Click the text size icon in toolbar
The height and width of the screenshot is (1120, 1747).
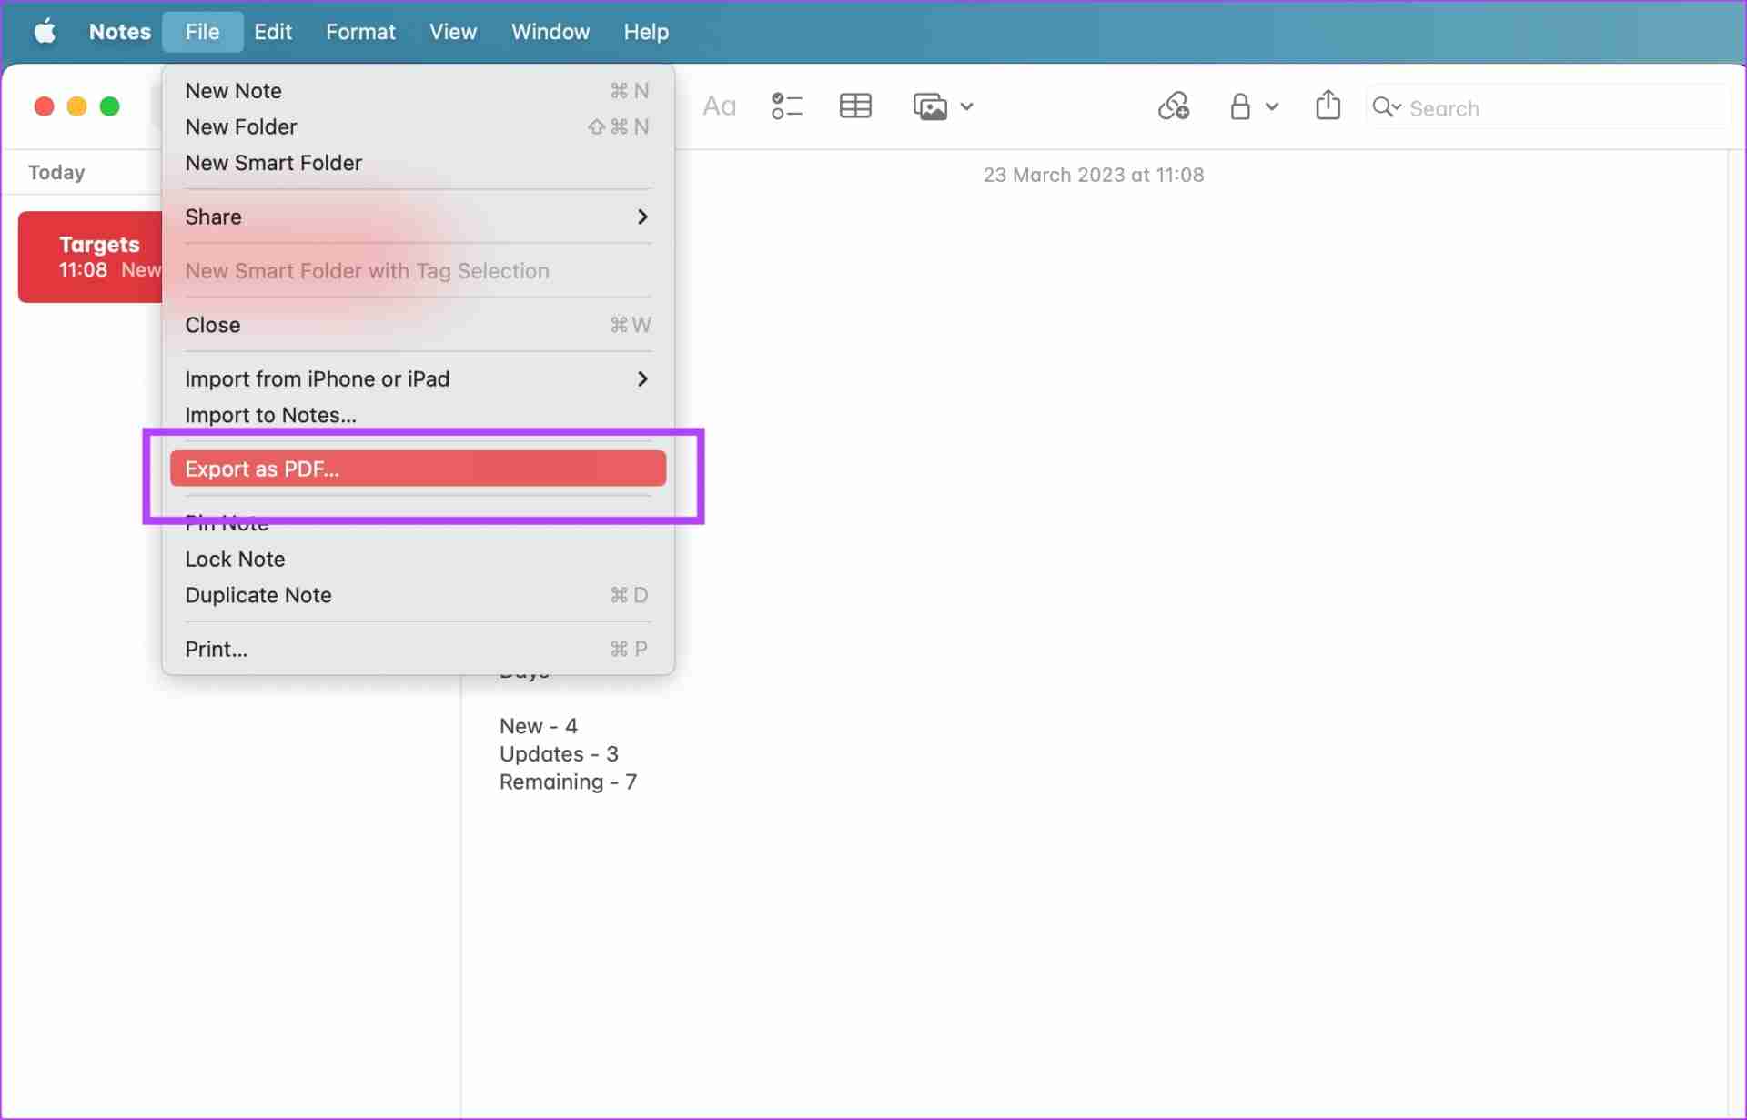(x=720, y=107)
